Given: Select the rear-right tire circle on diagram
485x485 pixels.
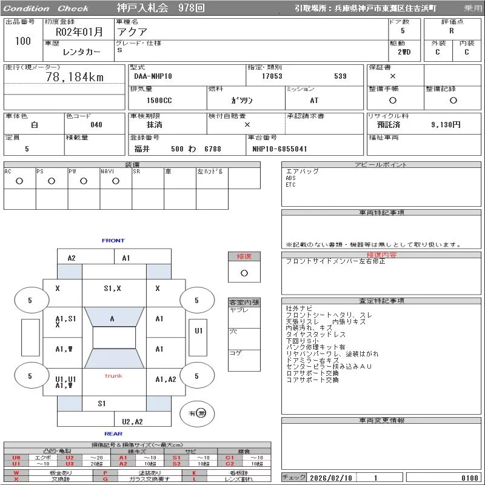Looking at the screenshot, I should (x=196, y=376).
